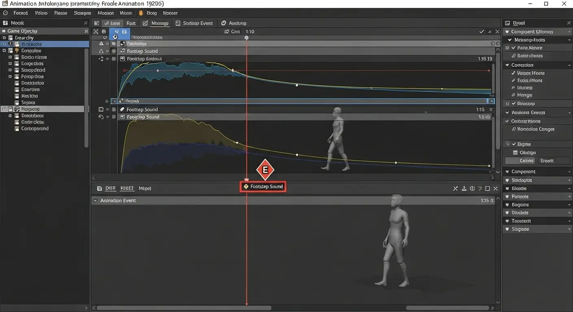Open the download icon near the preview panel
This screenshot has width=573, height=312.
pyautogui.click(x=464, y=188)
